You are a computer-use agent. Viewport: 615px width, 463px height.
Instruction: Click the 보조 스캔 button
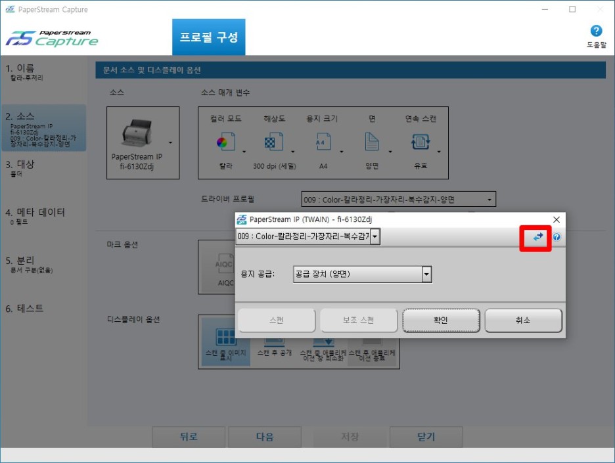click(359, 320)
